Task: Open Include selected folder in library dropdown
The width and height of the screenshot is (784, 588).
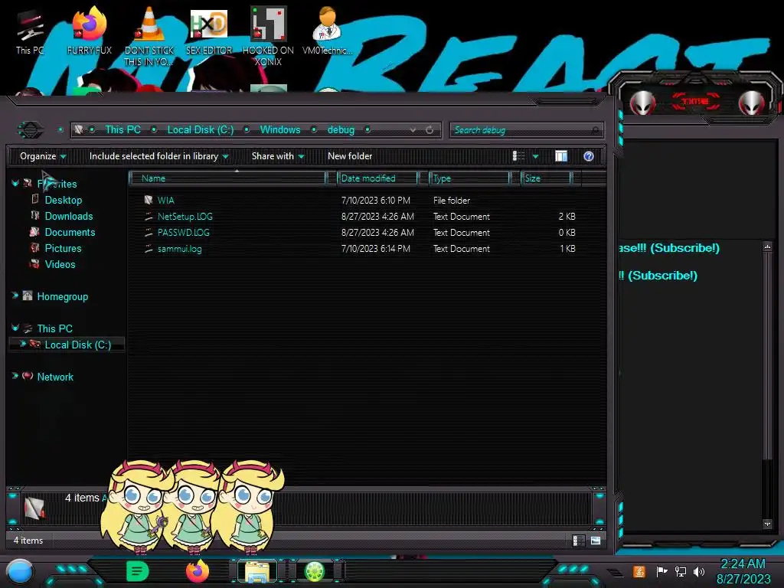Action: [159, 156]
